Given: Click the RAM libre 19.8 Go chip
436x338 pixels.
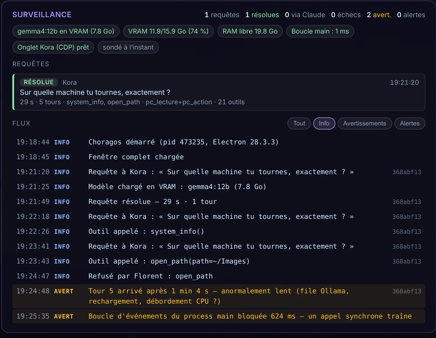Looking at the screenshot, I should 250,31.
